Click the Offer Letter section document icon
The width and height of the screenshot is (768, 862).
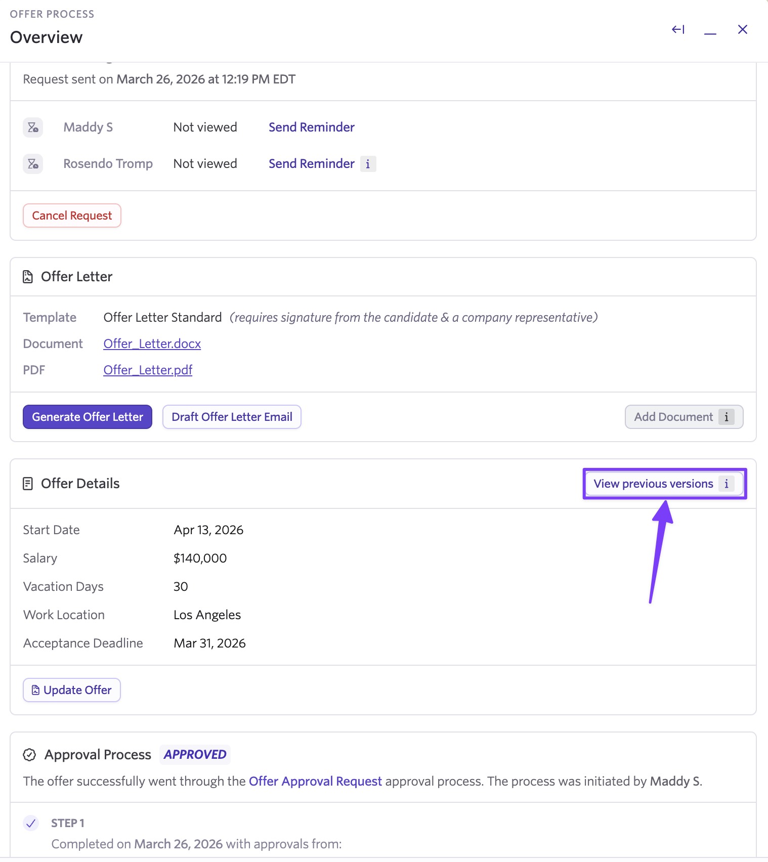[28, 277]
